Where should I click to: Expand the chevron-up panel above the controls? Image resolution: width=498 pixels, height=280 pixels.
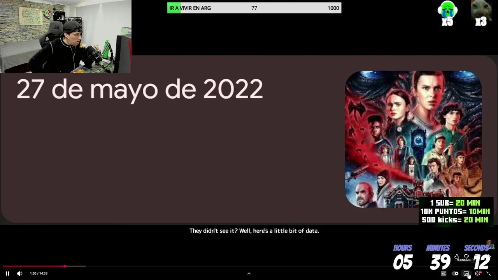pos(249,273)
